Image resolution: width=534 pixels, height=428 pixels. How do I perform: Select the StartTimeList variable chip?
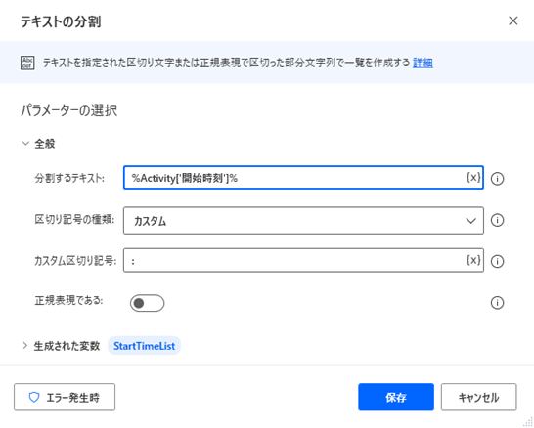click(144, 346)
